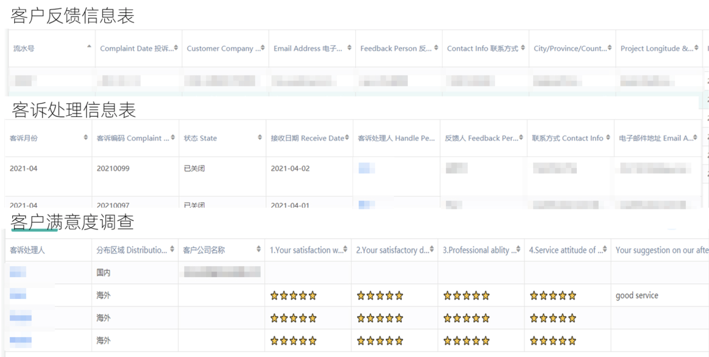Viewport: 709px width, 357px height.
Task: Click the 客诉处理人 Handle Person header
Action: pos(396,138)
